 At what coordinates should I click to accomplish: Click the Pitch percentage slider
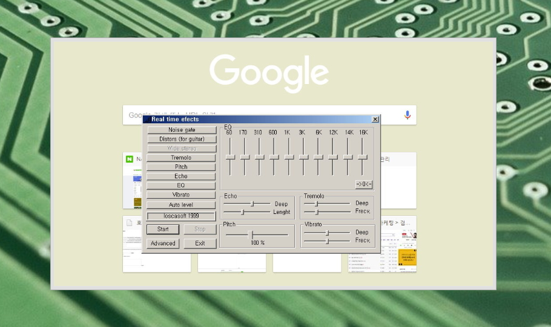(257, 235)
